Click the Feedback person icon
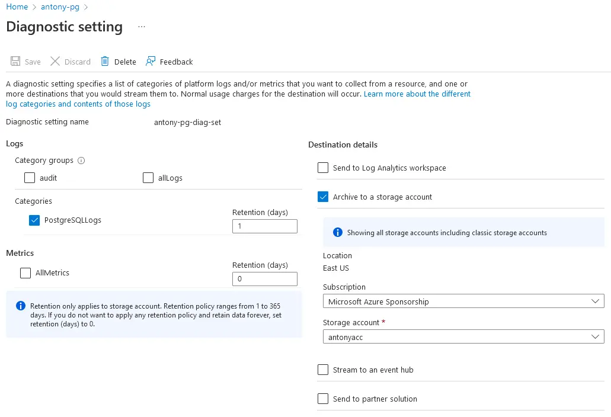Screen dimensions: 611x417 pyautogui.click(x=151, y=61)
